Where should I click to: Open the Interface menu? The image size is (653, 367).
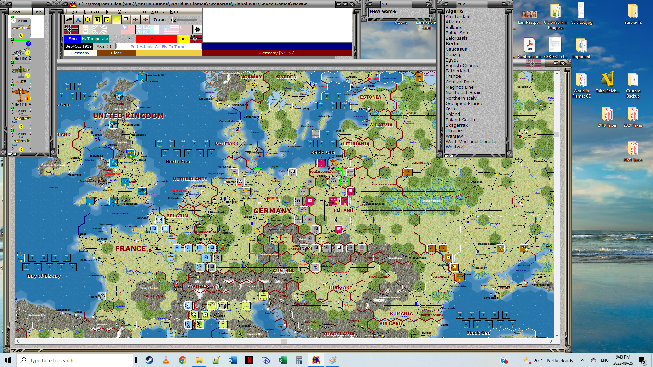(x=138, y=12)
